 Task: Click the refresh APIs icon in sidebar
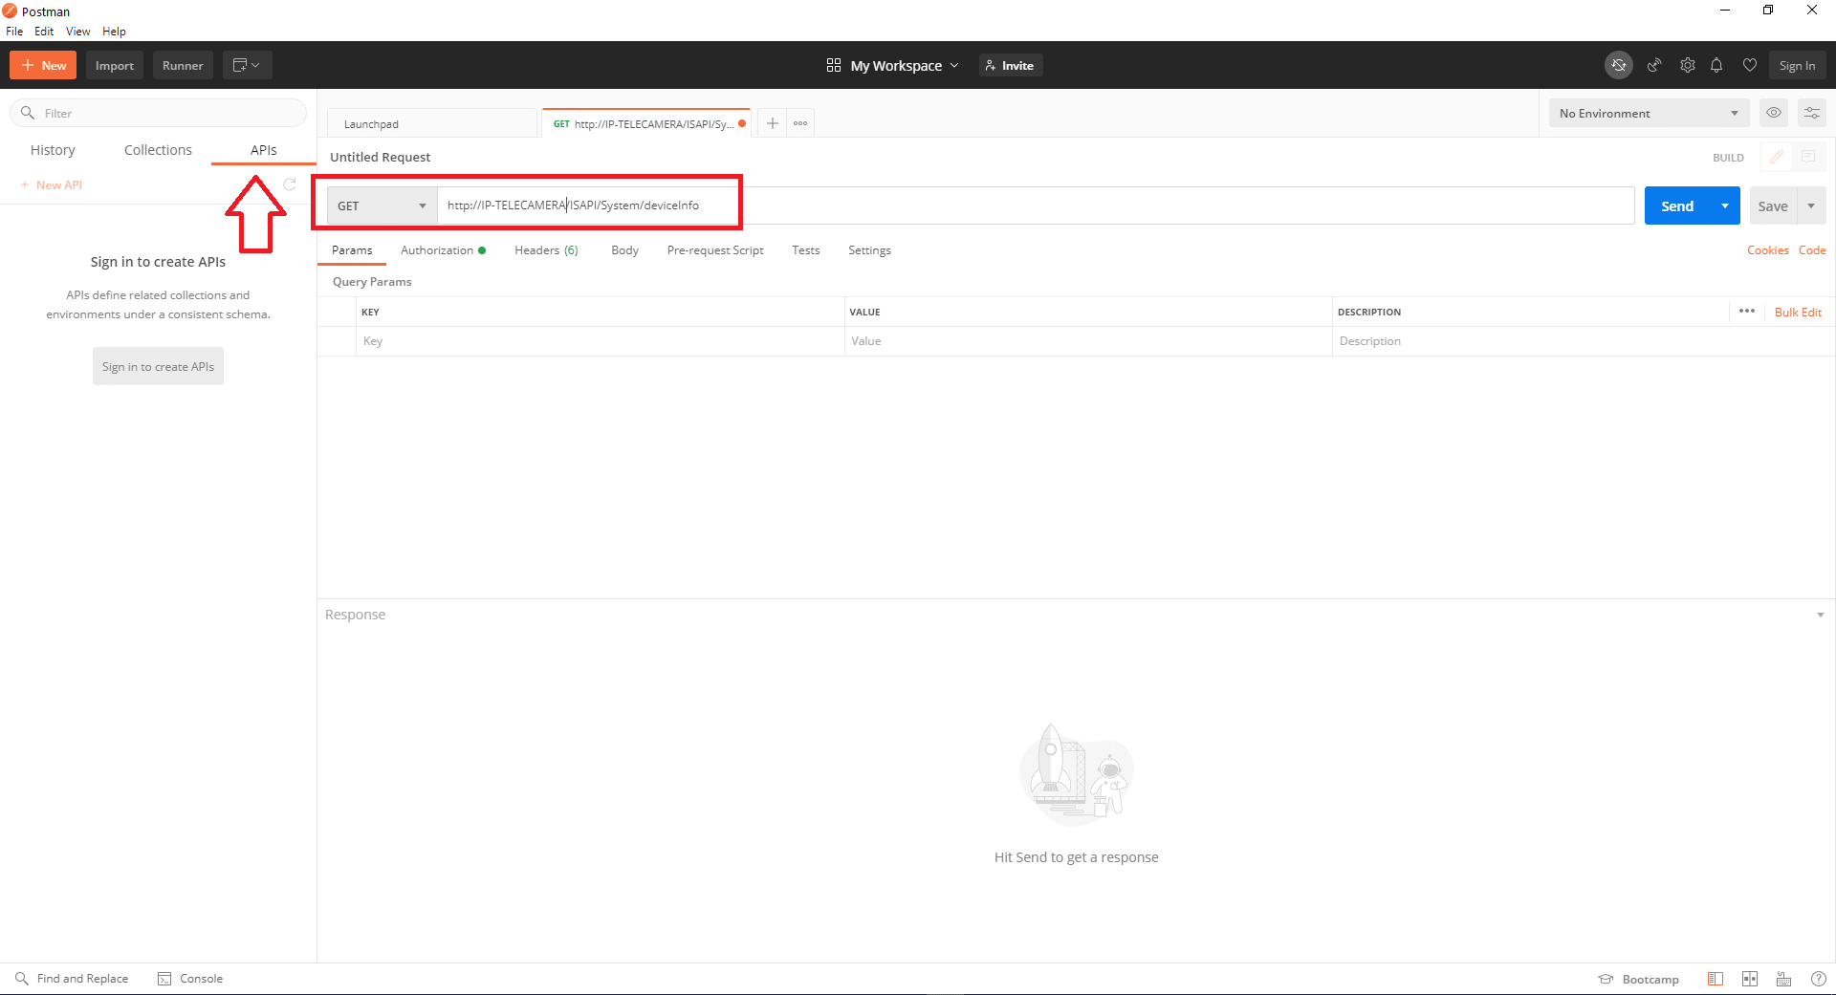click(290, 184)
